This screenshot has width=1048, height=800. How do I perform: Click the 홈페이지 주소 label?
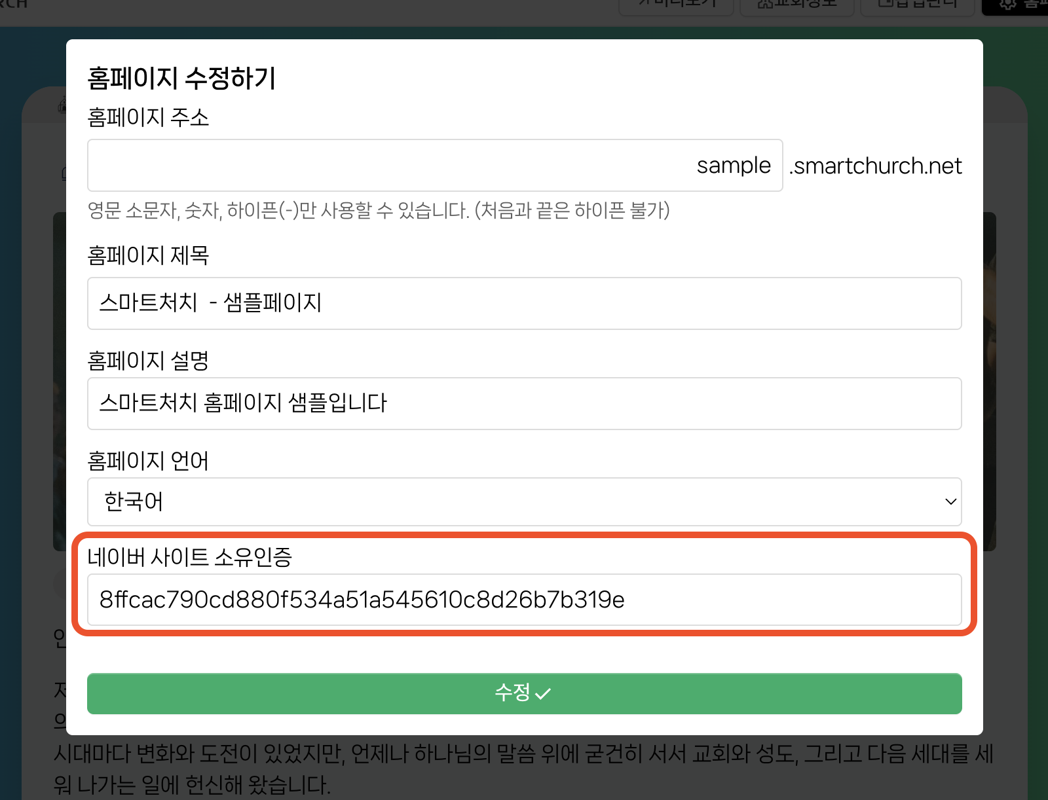tap(148, 118)
